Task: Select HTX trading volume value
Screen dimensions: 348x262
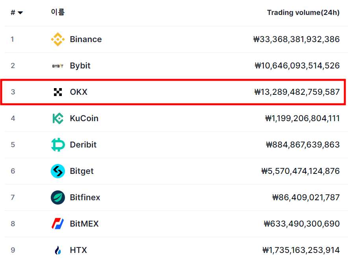Action: [301, 250]
